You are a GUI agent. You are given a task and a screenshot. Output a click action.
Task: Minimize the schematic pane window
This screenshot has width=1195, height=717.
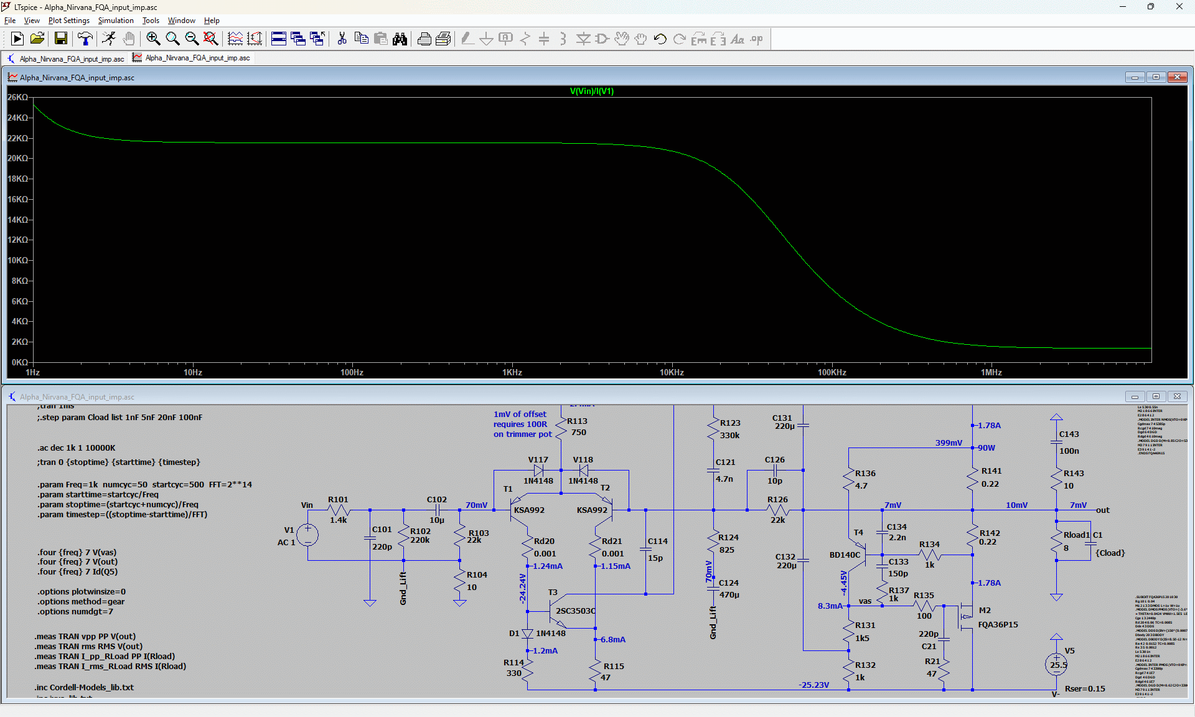click(1135, 396)
